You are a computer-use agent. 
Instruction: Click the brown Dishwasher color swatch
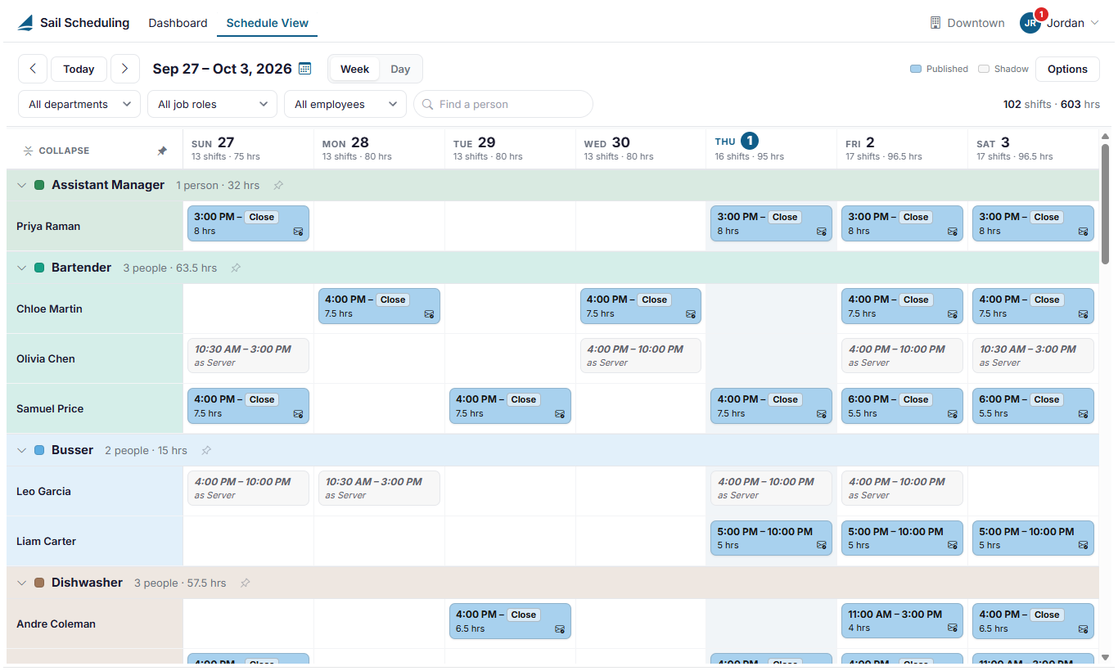39,583
